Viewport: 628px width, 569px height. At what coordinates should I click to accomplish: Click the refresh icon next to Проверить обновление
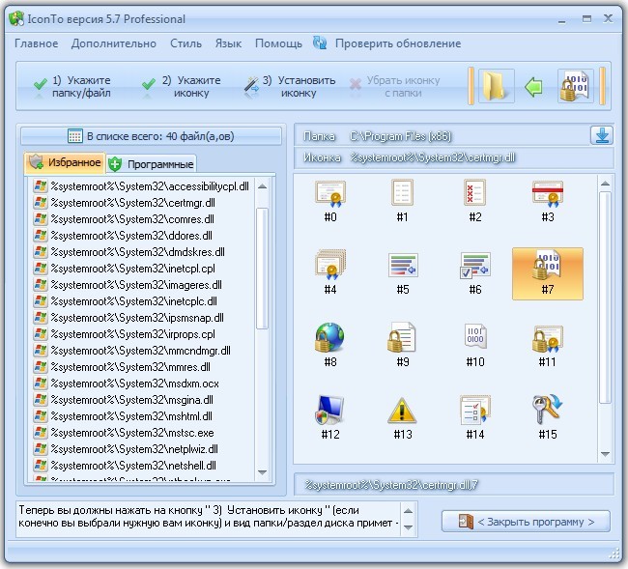click(x=320, y=43)
